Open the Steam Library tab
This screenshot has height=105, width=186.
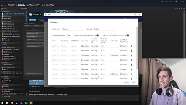tap(21, 5)
